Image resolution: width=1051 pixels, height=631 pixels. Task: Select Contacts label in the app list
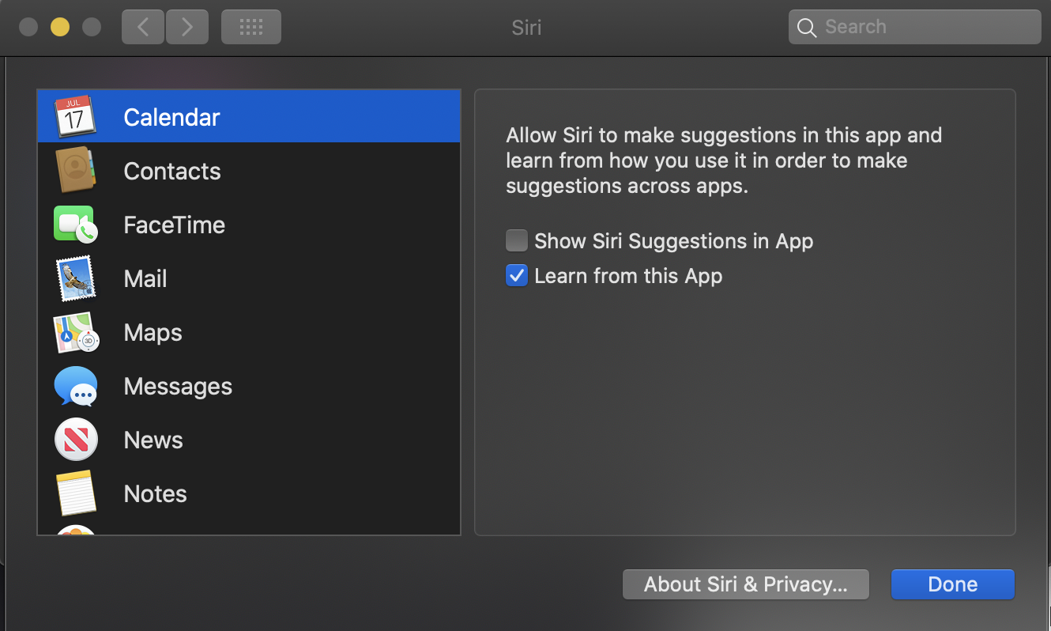172,171
